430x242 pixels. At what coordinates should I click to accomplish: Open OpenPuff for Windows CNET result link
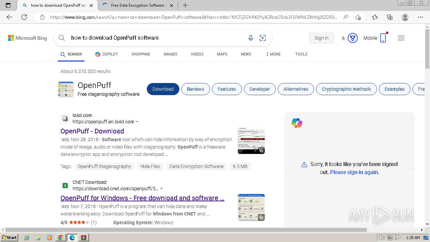pyautogui.click(x=142, y=198)
